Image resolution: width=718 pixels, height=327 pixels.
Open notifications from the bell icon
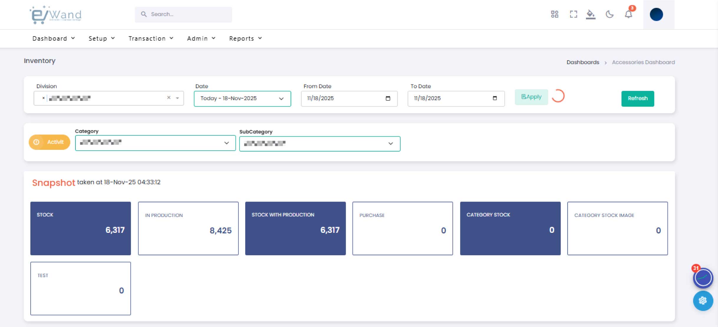(x=628, y=14)
